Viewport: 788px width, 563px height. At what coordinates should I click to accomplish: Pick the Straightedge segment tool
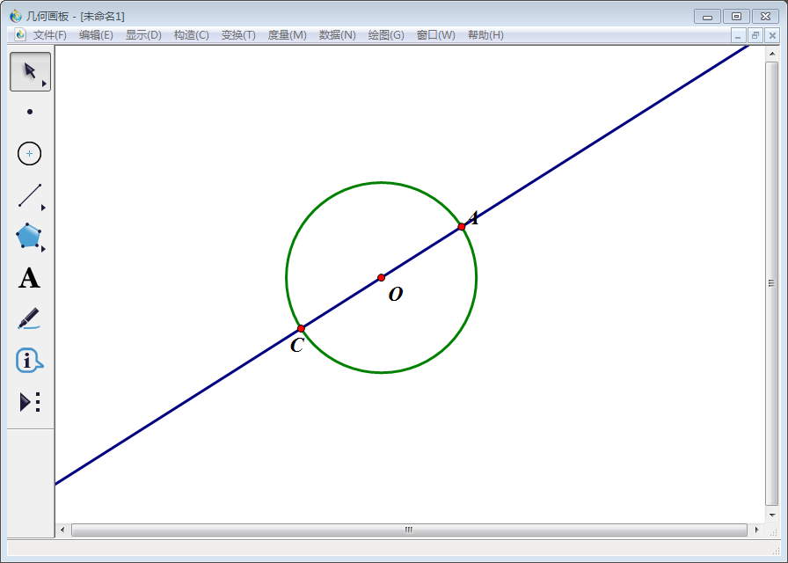point(29,195)
